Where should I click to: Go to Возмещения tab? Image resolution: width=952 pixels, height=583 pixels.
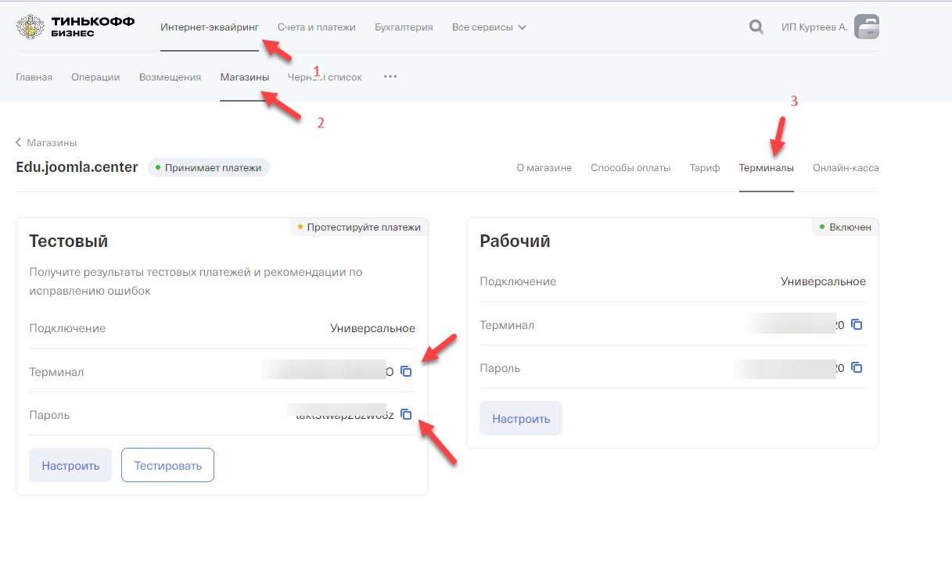170,77
